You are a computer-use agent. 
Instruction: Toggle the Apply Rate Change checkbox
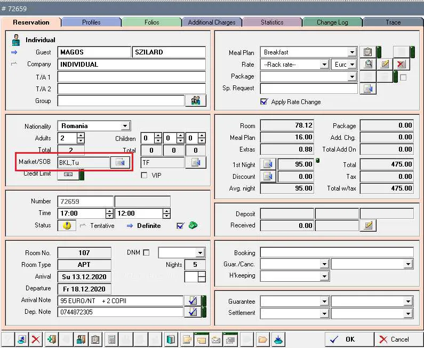263,102
